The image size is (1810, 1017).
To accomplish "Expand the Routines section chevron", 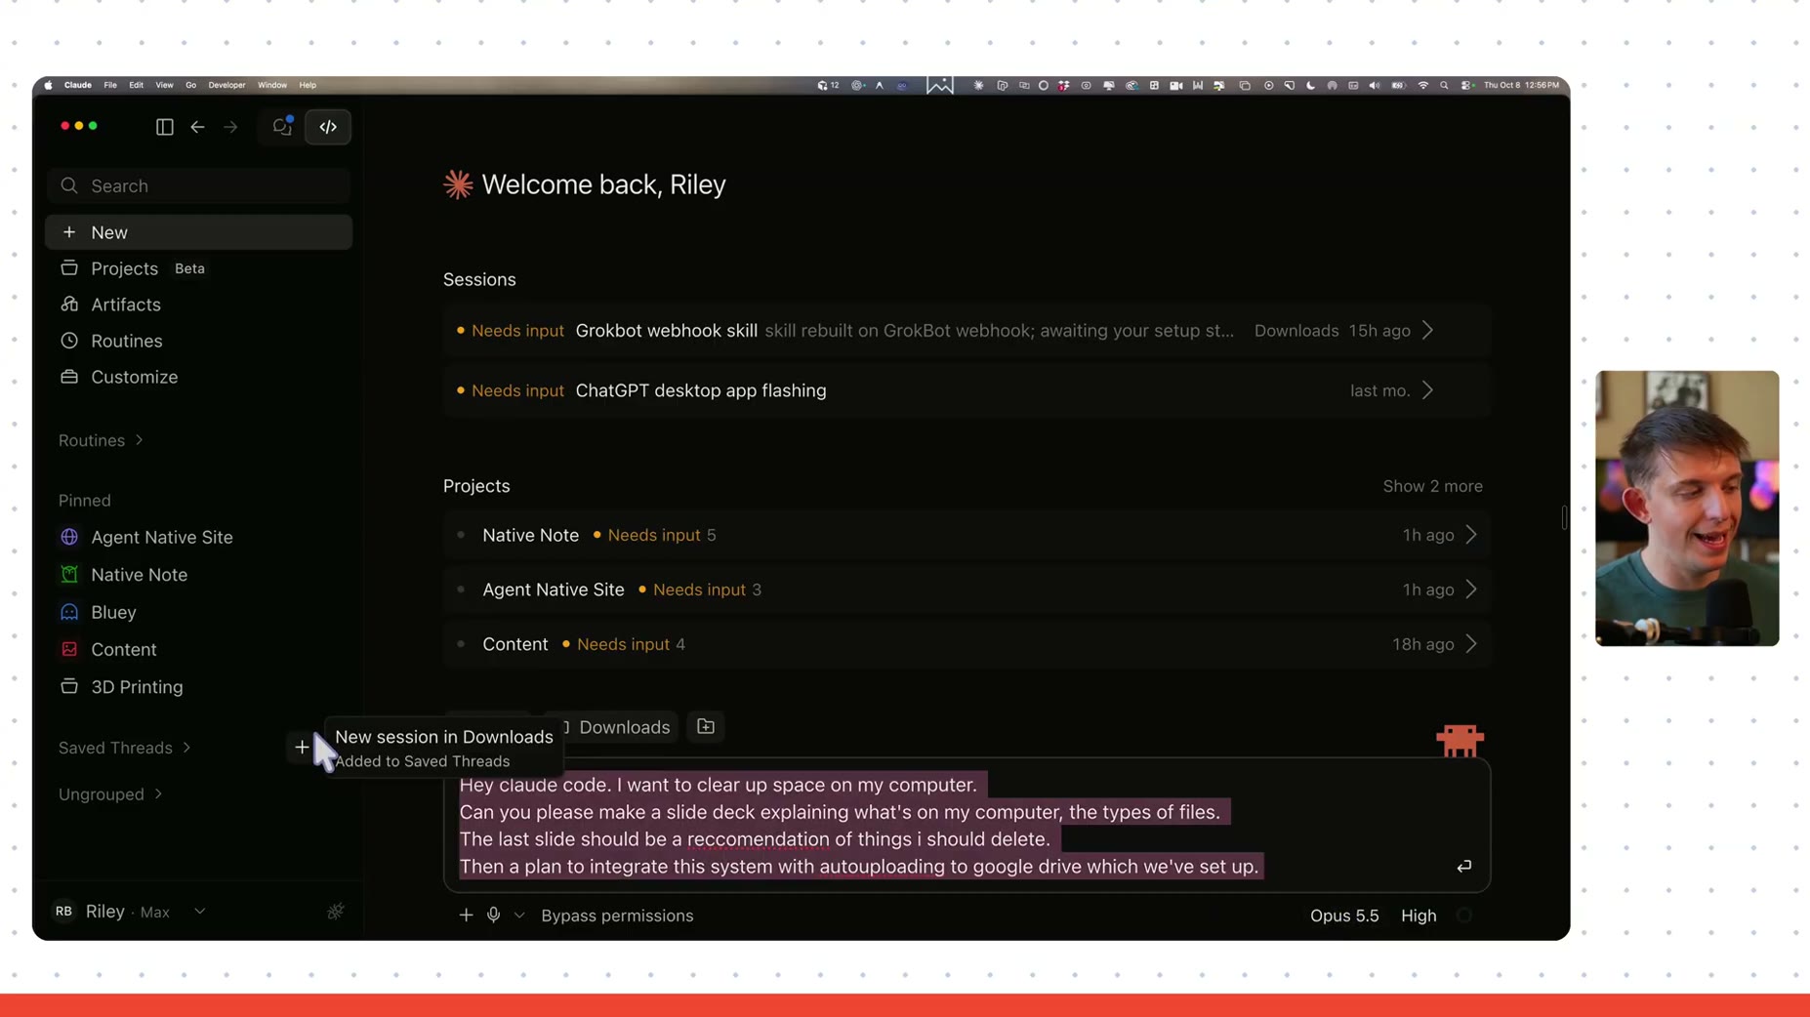I will pyautogui.click(x=140, y=440).
